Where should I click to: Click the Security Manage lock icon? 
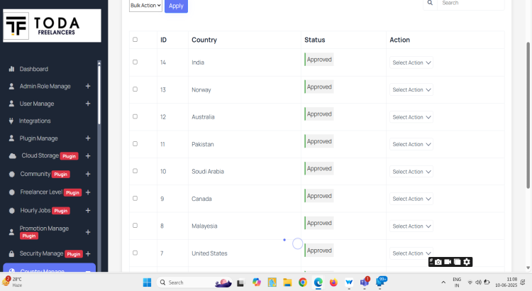(12, 253)
